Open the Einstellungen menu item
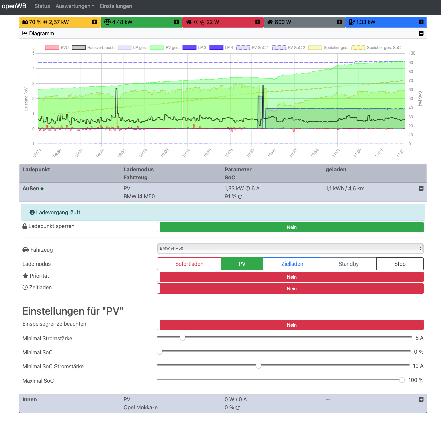 [x=116, y=6]
